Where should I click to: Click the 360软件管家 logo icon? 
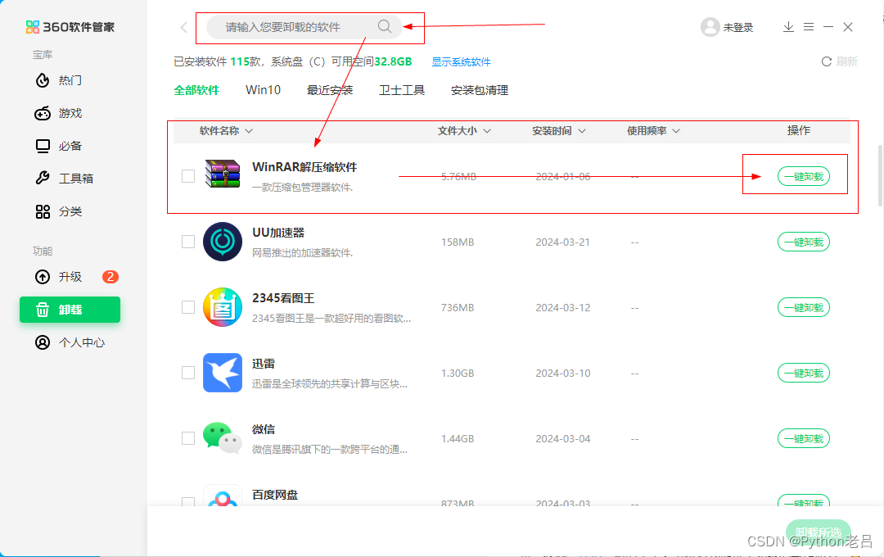[x=33, y=27]
